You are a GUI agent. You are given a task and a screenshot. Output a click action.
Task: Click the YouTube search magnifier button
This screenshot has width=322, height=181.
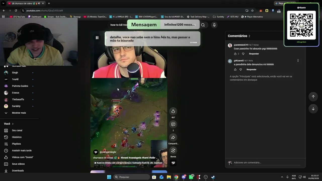[203, 25]
